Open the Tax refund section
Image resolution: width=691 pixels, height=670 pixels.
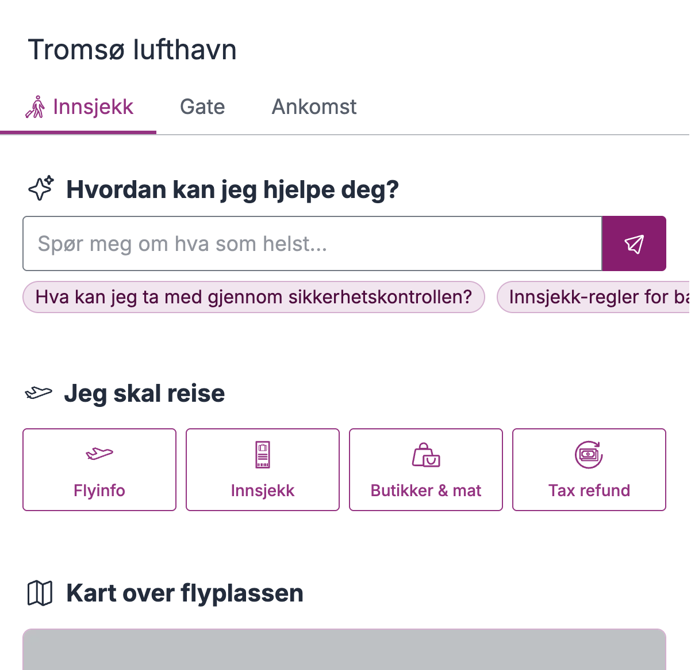(x=589, y=469)
